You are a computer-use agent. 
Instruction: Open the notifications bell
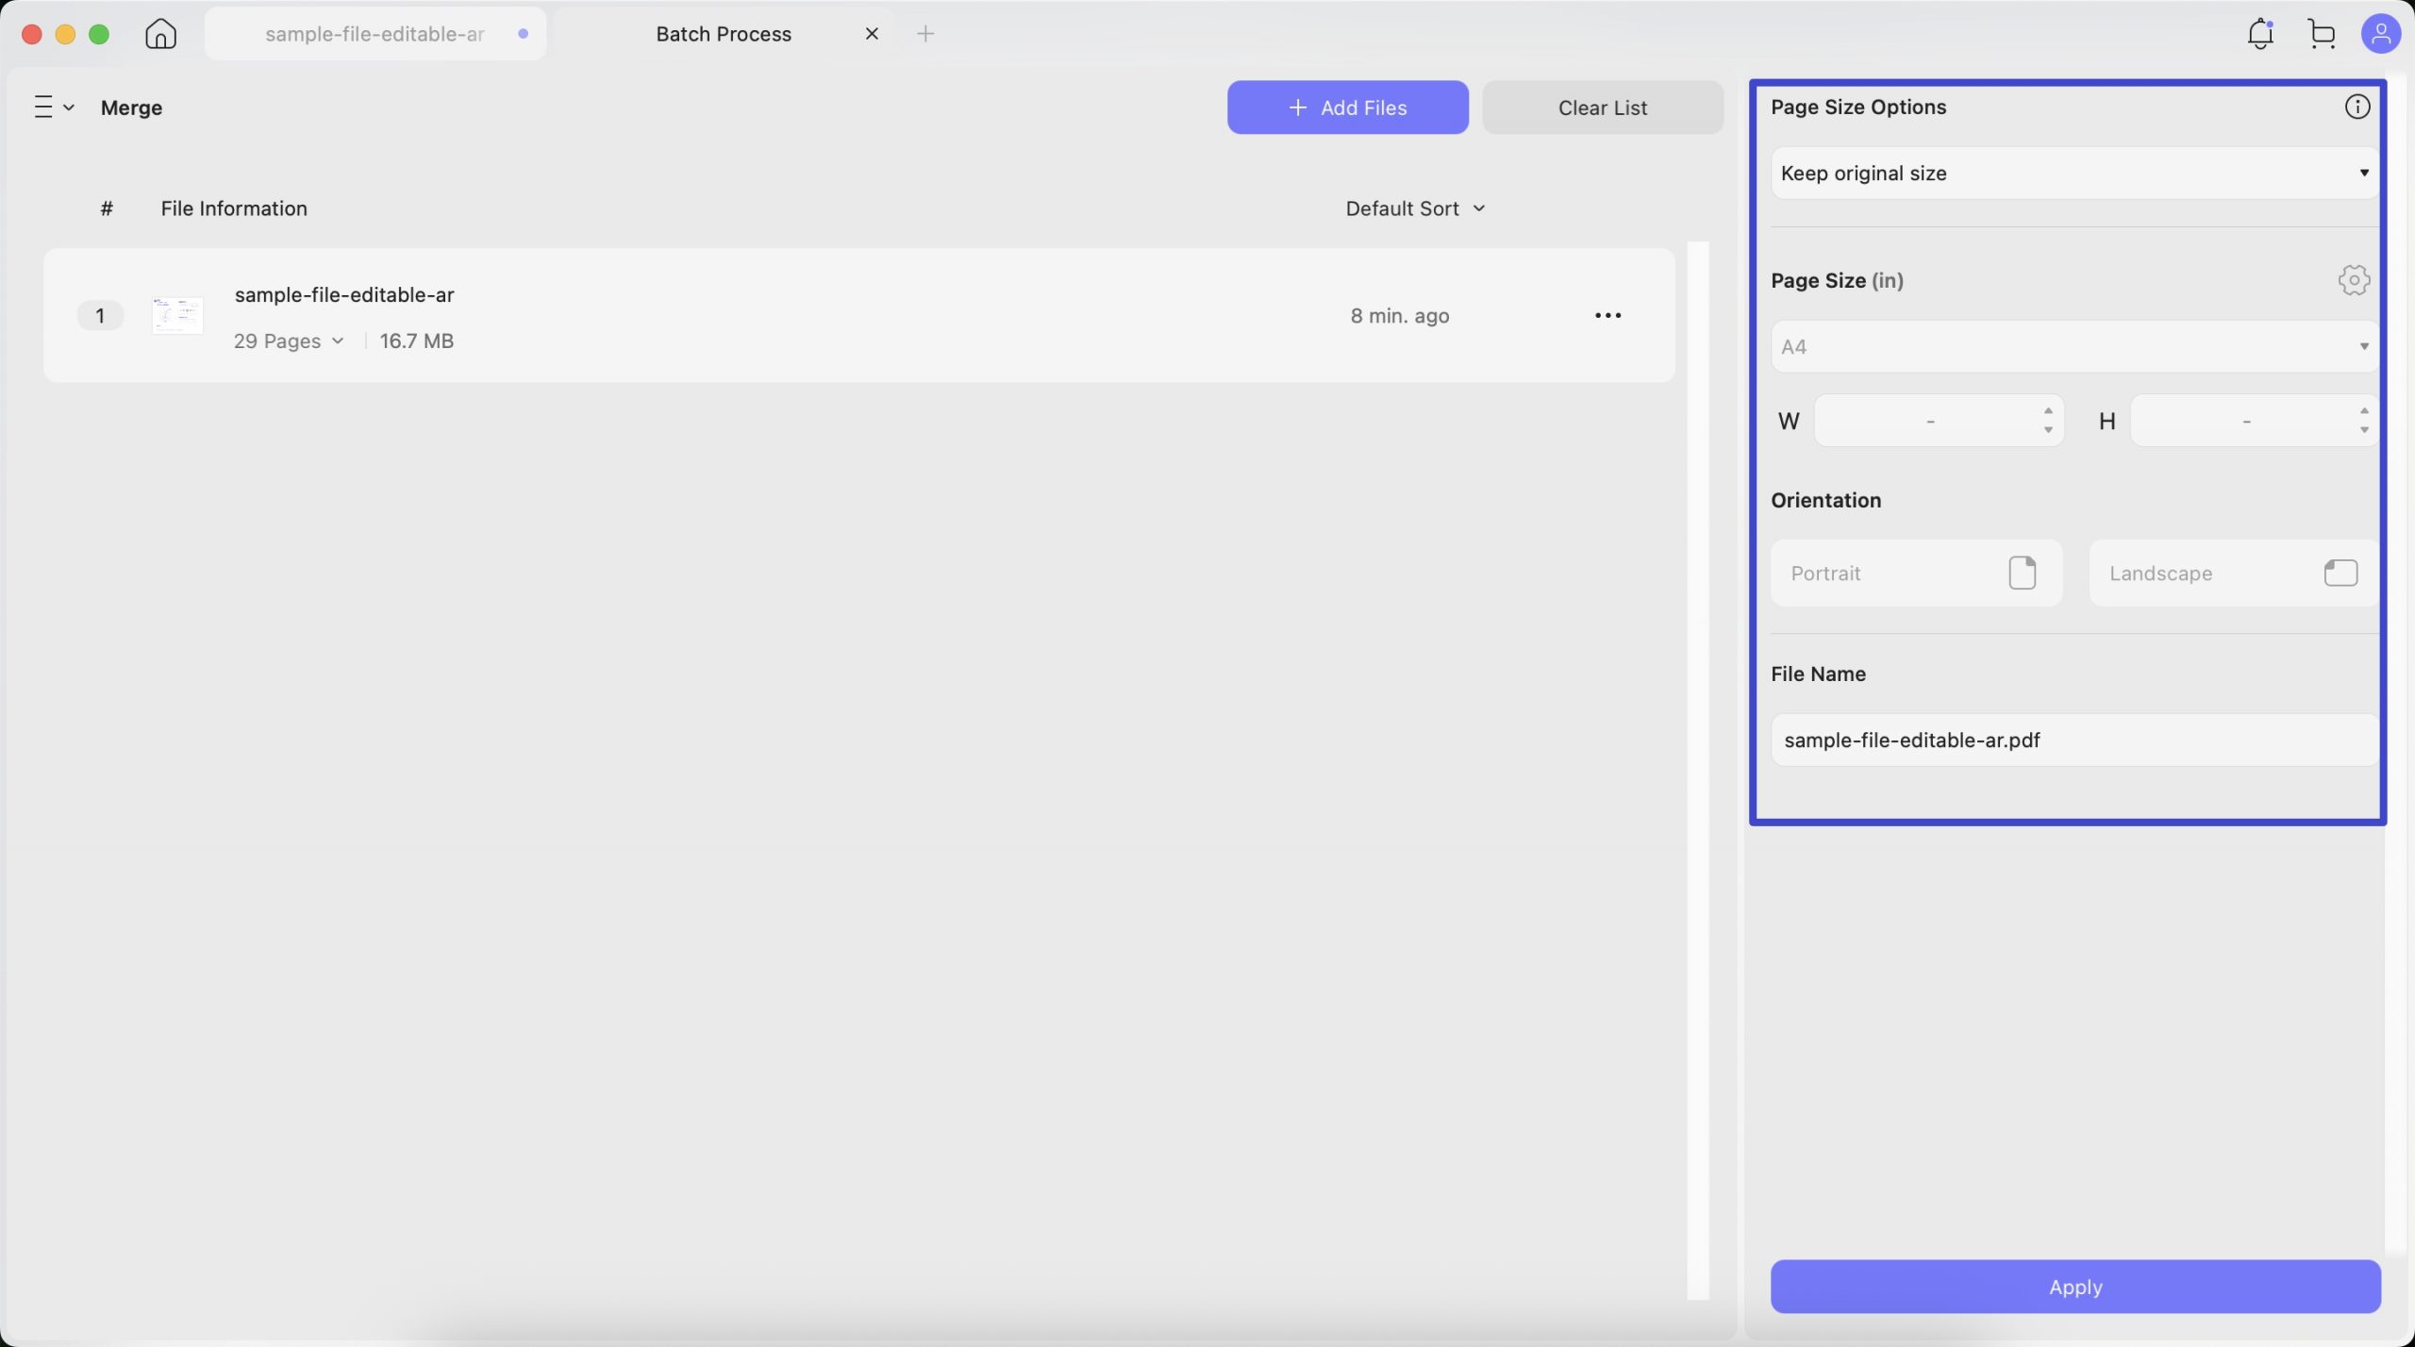click(2260, 34)
